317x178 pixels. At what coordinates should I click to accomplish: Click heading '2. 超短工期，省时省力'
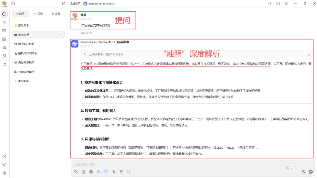coord(98,111)
